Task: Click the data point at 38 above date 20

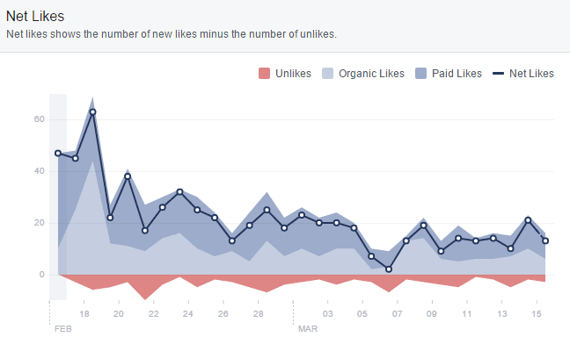Action: coord(128,176)
